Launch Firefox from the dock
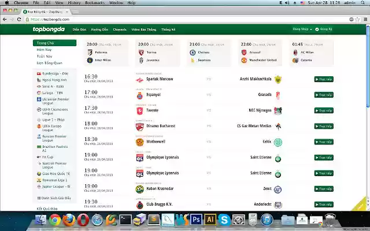This screenshot has height=231, width=370. pos(69,220)
